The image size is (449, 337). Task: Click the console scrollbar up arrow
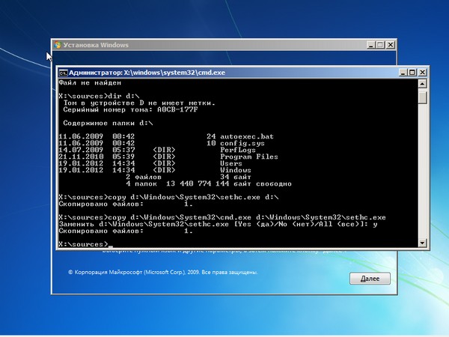click(423, 85)
